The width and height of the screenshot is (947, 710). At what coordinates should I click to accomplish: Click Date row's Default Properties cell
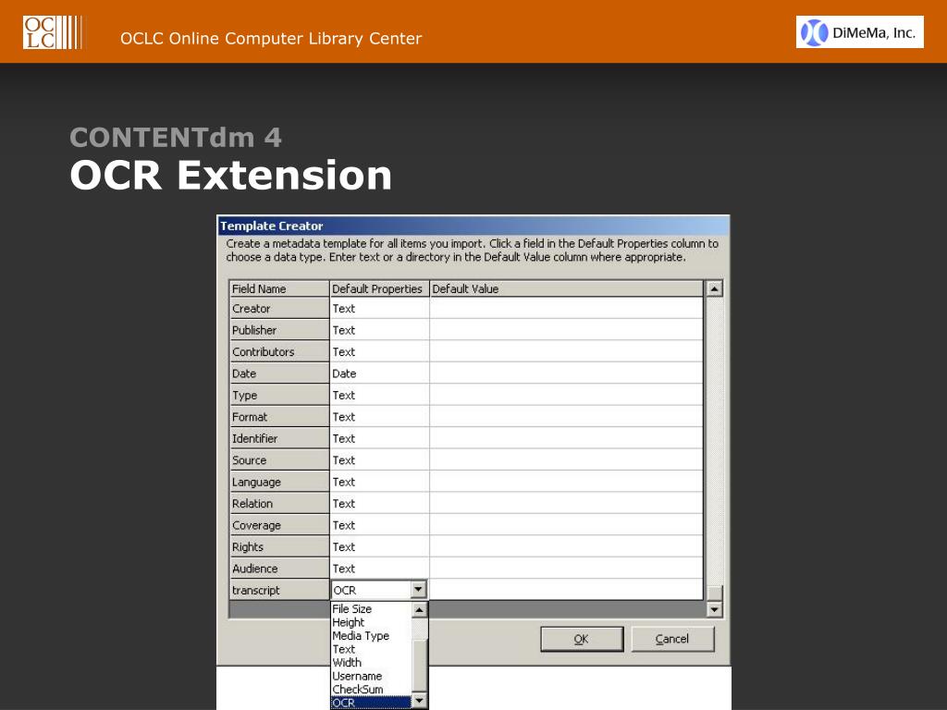[379, 373]
